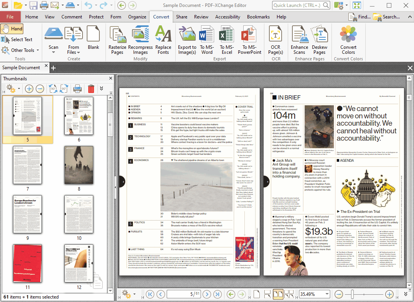The height and width of the screenshot is (302, 414).
Task: Open the Bookmarks menu
Action: [x=258, y=17]
